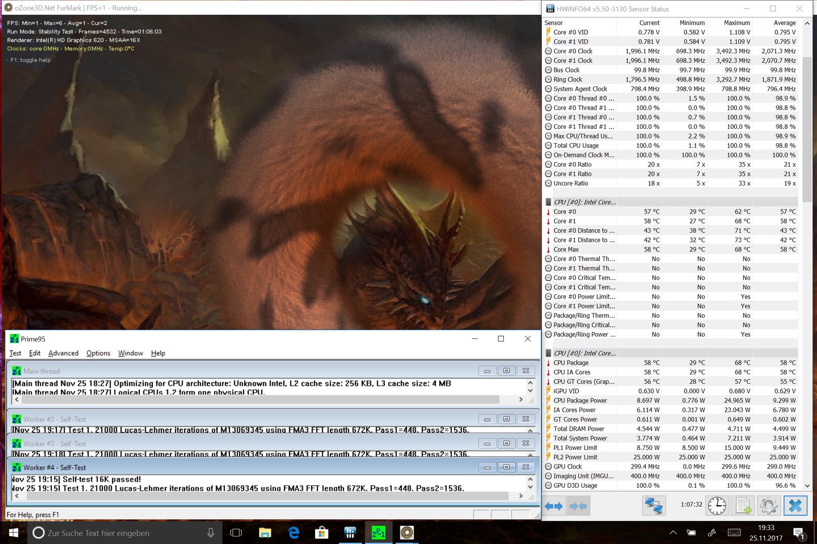Start HWiNFO sensor logging file icon

click(743, 505)
